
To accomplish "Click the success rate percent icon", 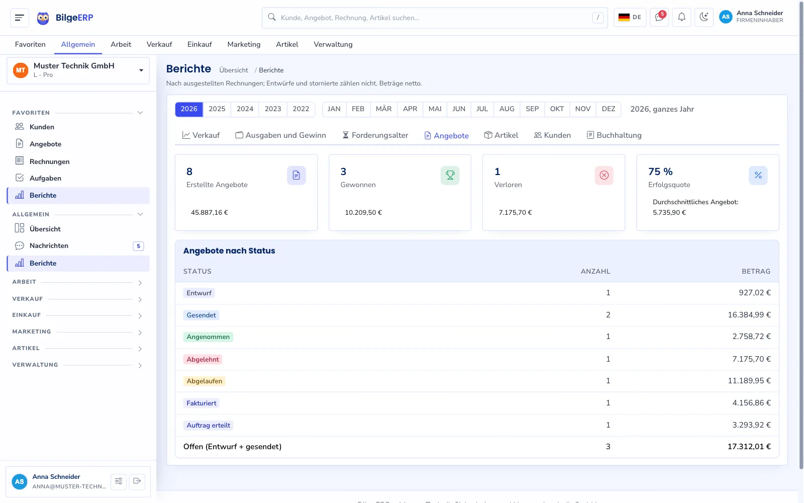I will pyautogui.click(x=758, y=175).
